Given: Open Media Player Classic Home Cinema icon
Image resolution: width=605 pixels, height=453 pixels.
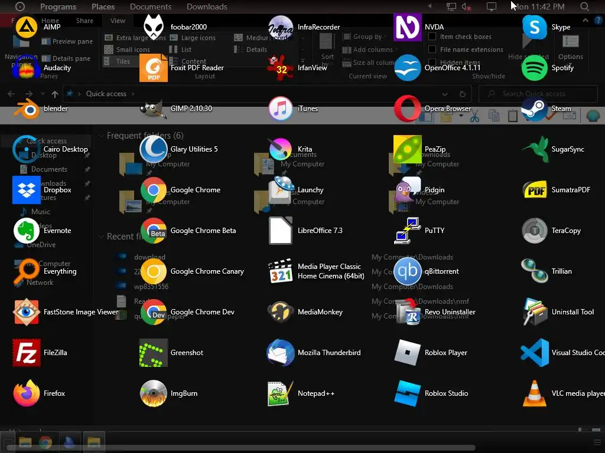Looking at the screenshot, I should 281,271.
